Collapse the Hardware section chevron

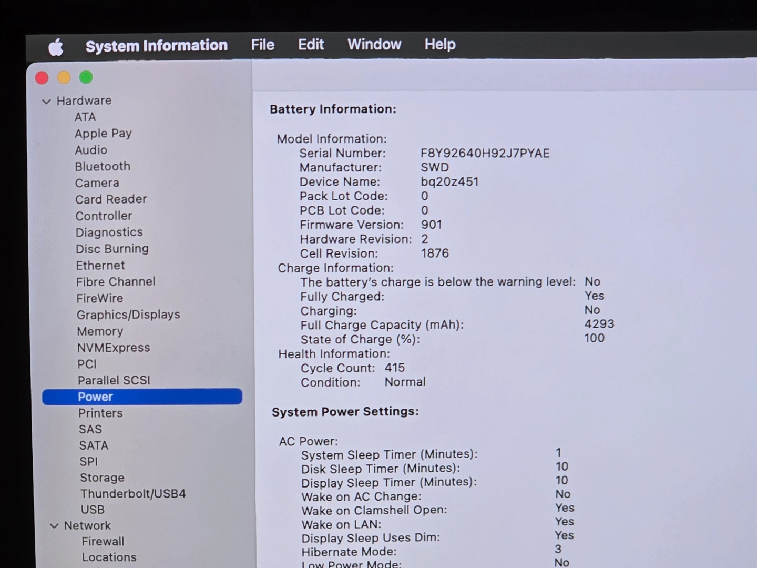coord(46,101)
